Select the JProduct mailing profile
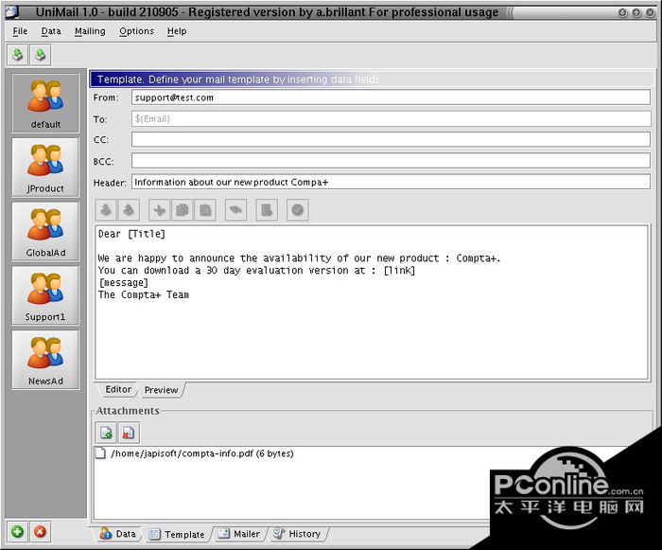662x550 pixels. point(45,168)
